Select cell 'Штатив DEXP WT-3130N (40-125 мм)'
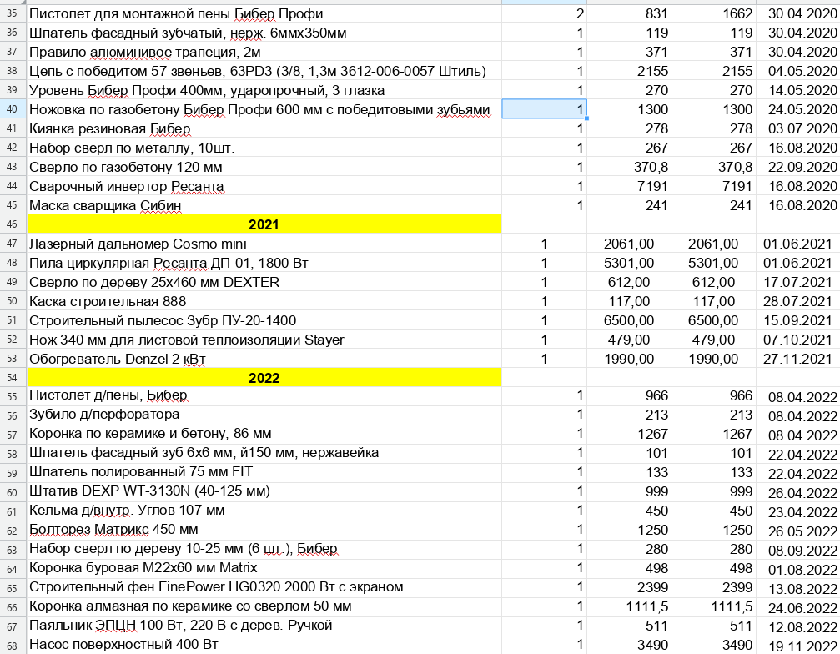The image size is (840, 654). [x=264, y=491]
